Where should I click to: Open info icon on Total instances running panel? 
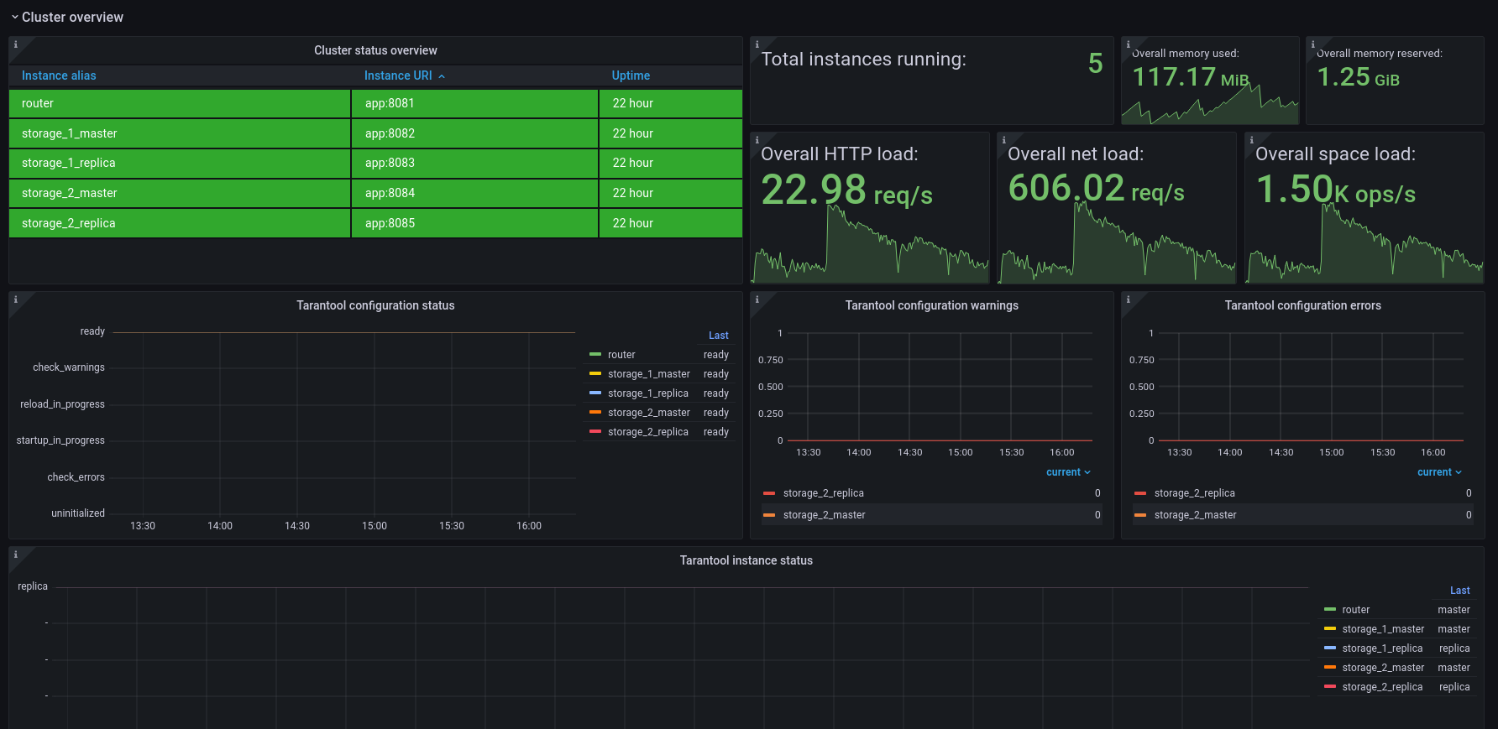click(757, 44)
